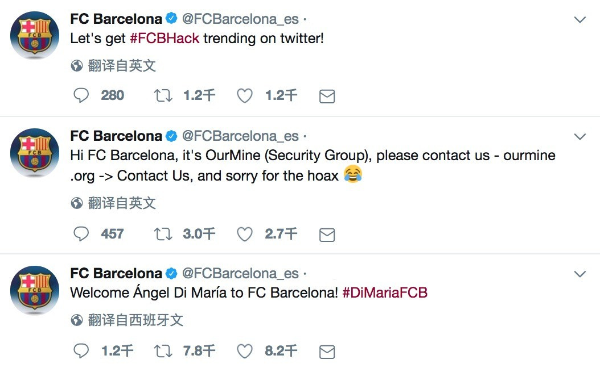Open the chevron menu on Di María tweet
This screenshot has height=368, width=600.
tap(580, 274)
